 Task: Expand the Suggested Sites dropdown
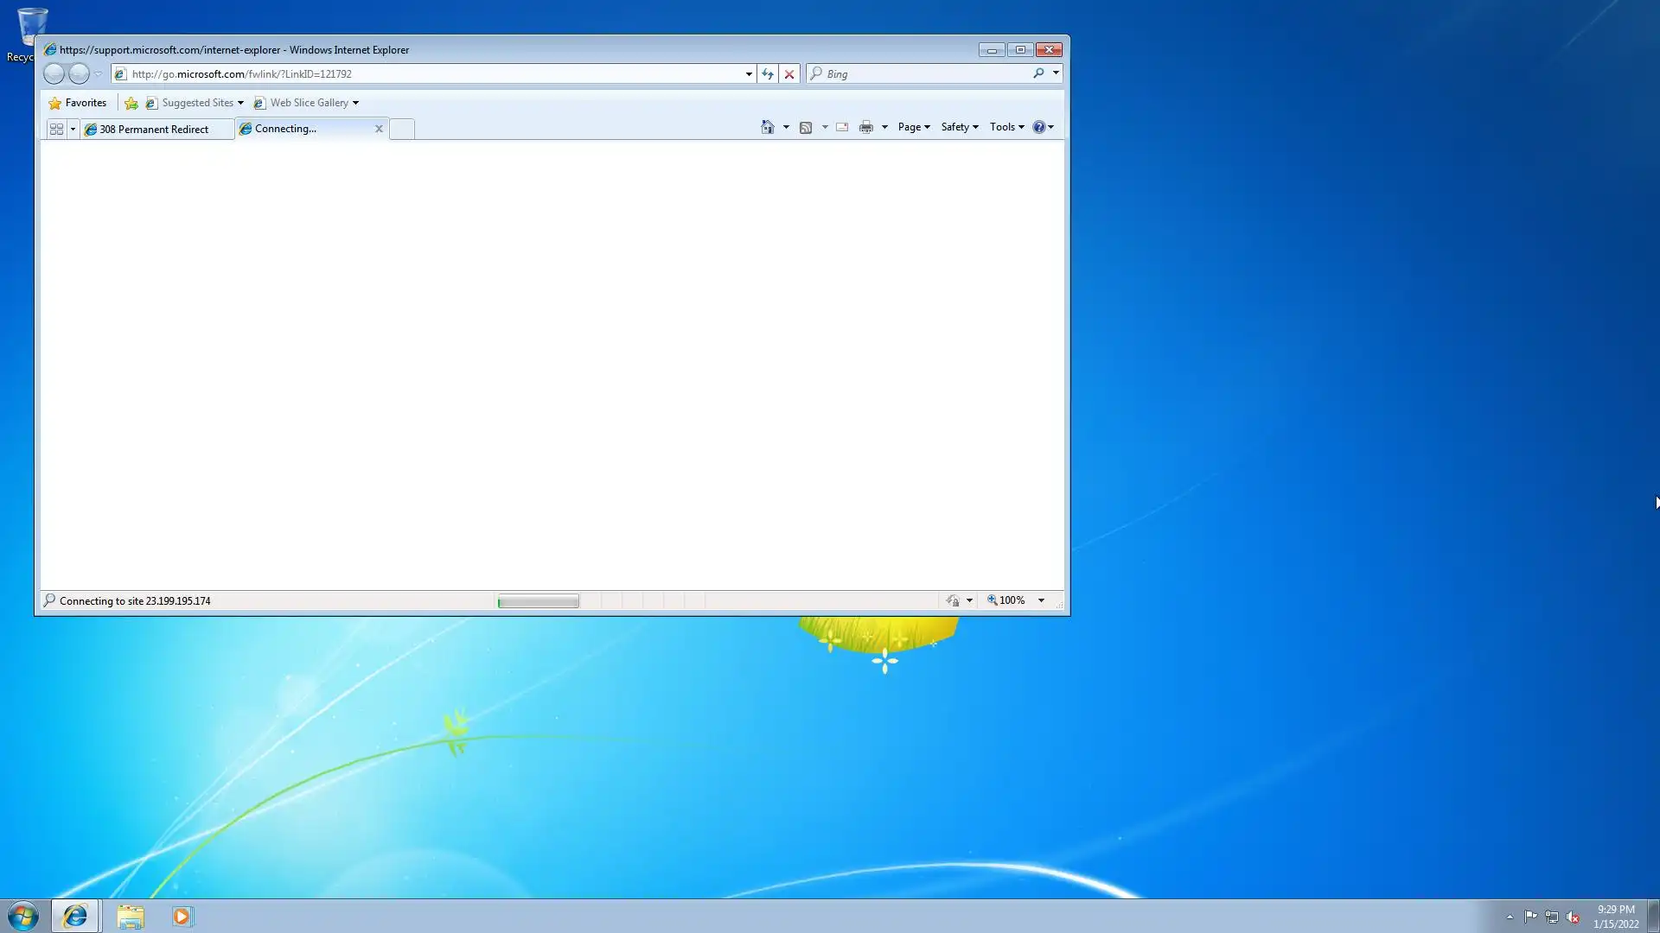(x=240, y=103)
